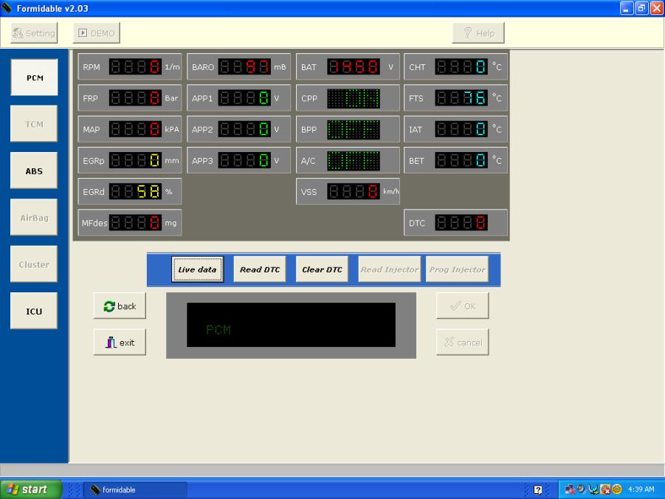Viewport: 665px width, 499px height.
Task: Click the back button with green arrows
Action: tap(120, 306)
